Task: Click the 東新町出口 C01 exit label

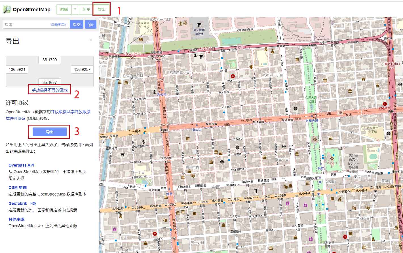Action: (392, 66)
